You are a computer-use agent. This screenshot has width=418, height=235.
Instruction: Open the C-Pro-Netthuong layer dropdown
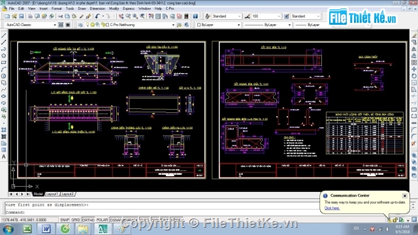[x=173, y=25]
